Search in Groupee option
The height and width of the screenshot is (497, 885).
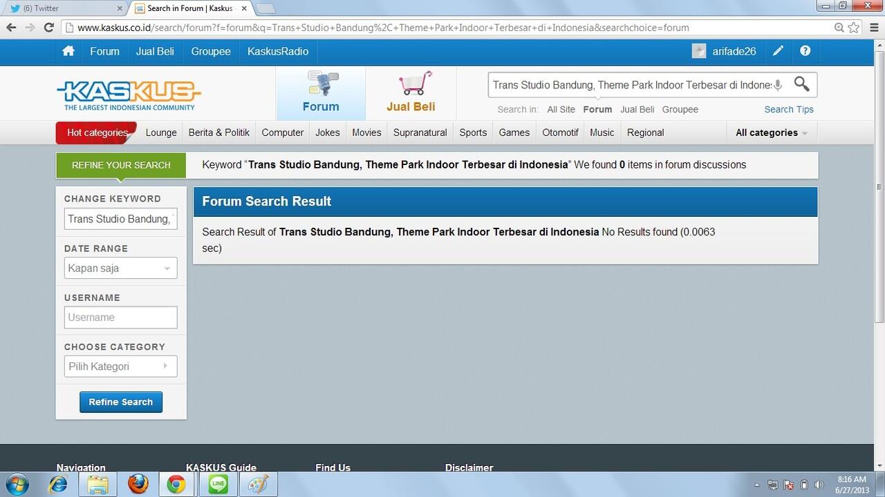pos(680,109)
